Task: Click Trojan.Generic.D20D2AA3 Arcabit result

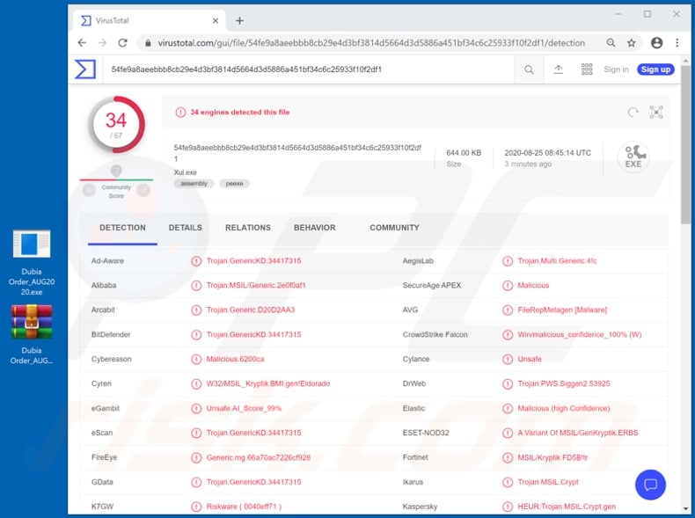Action: pyautogui.click(x=251, y=310)
